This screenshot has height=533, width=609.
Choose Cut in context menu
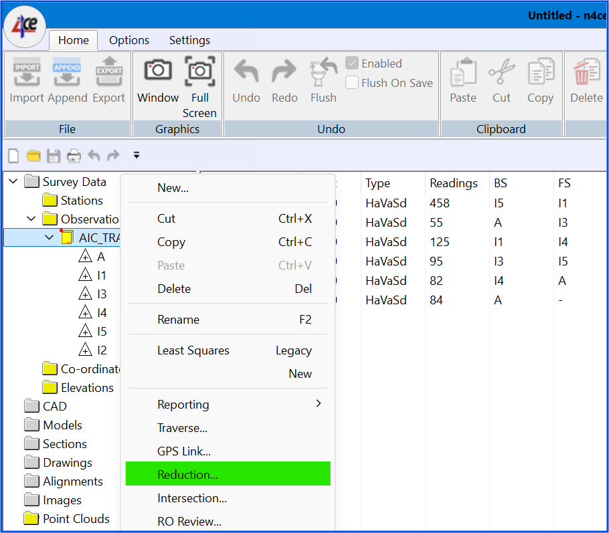228,219
